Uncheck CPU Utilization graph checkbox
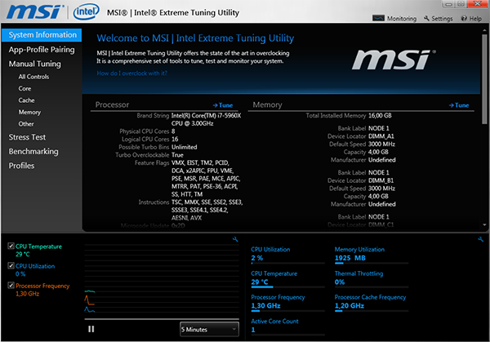The height and width of the screenshot is (342, 490). (x=11, y=265)
